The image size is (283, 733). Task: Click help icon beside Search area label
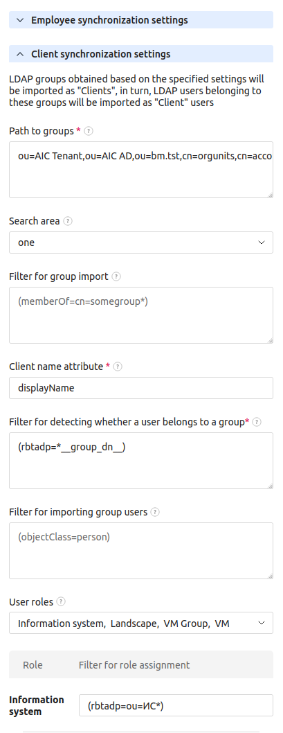tap(68, 221)
